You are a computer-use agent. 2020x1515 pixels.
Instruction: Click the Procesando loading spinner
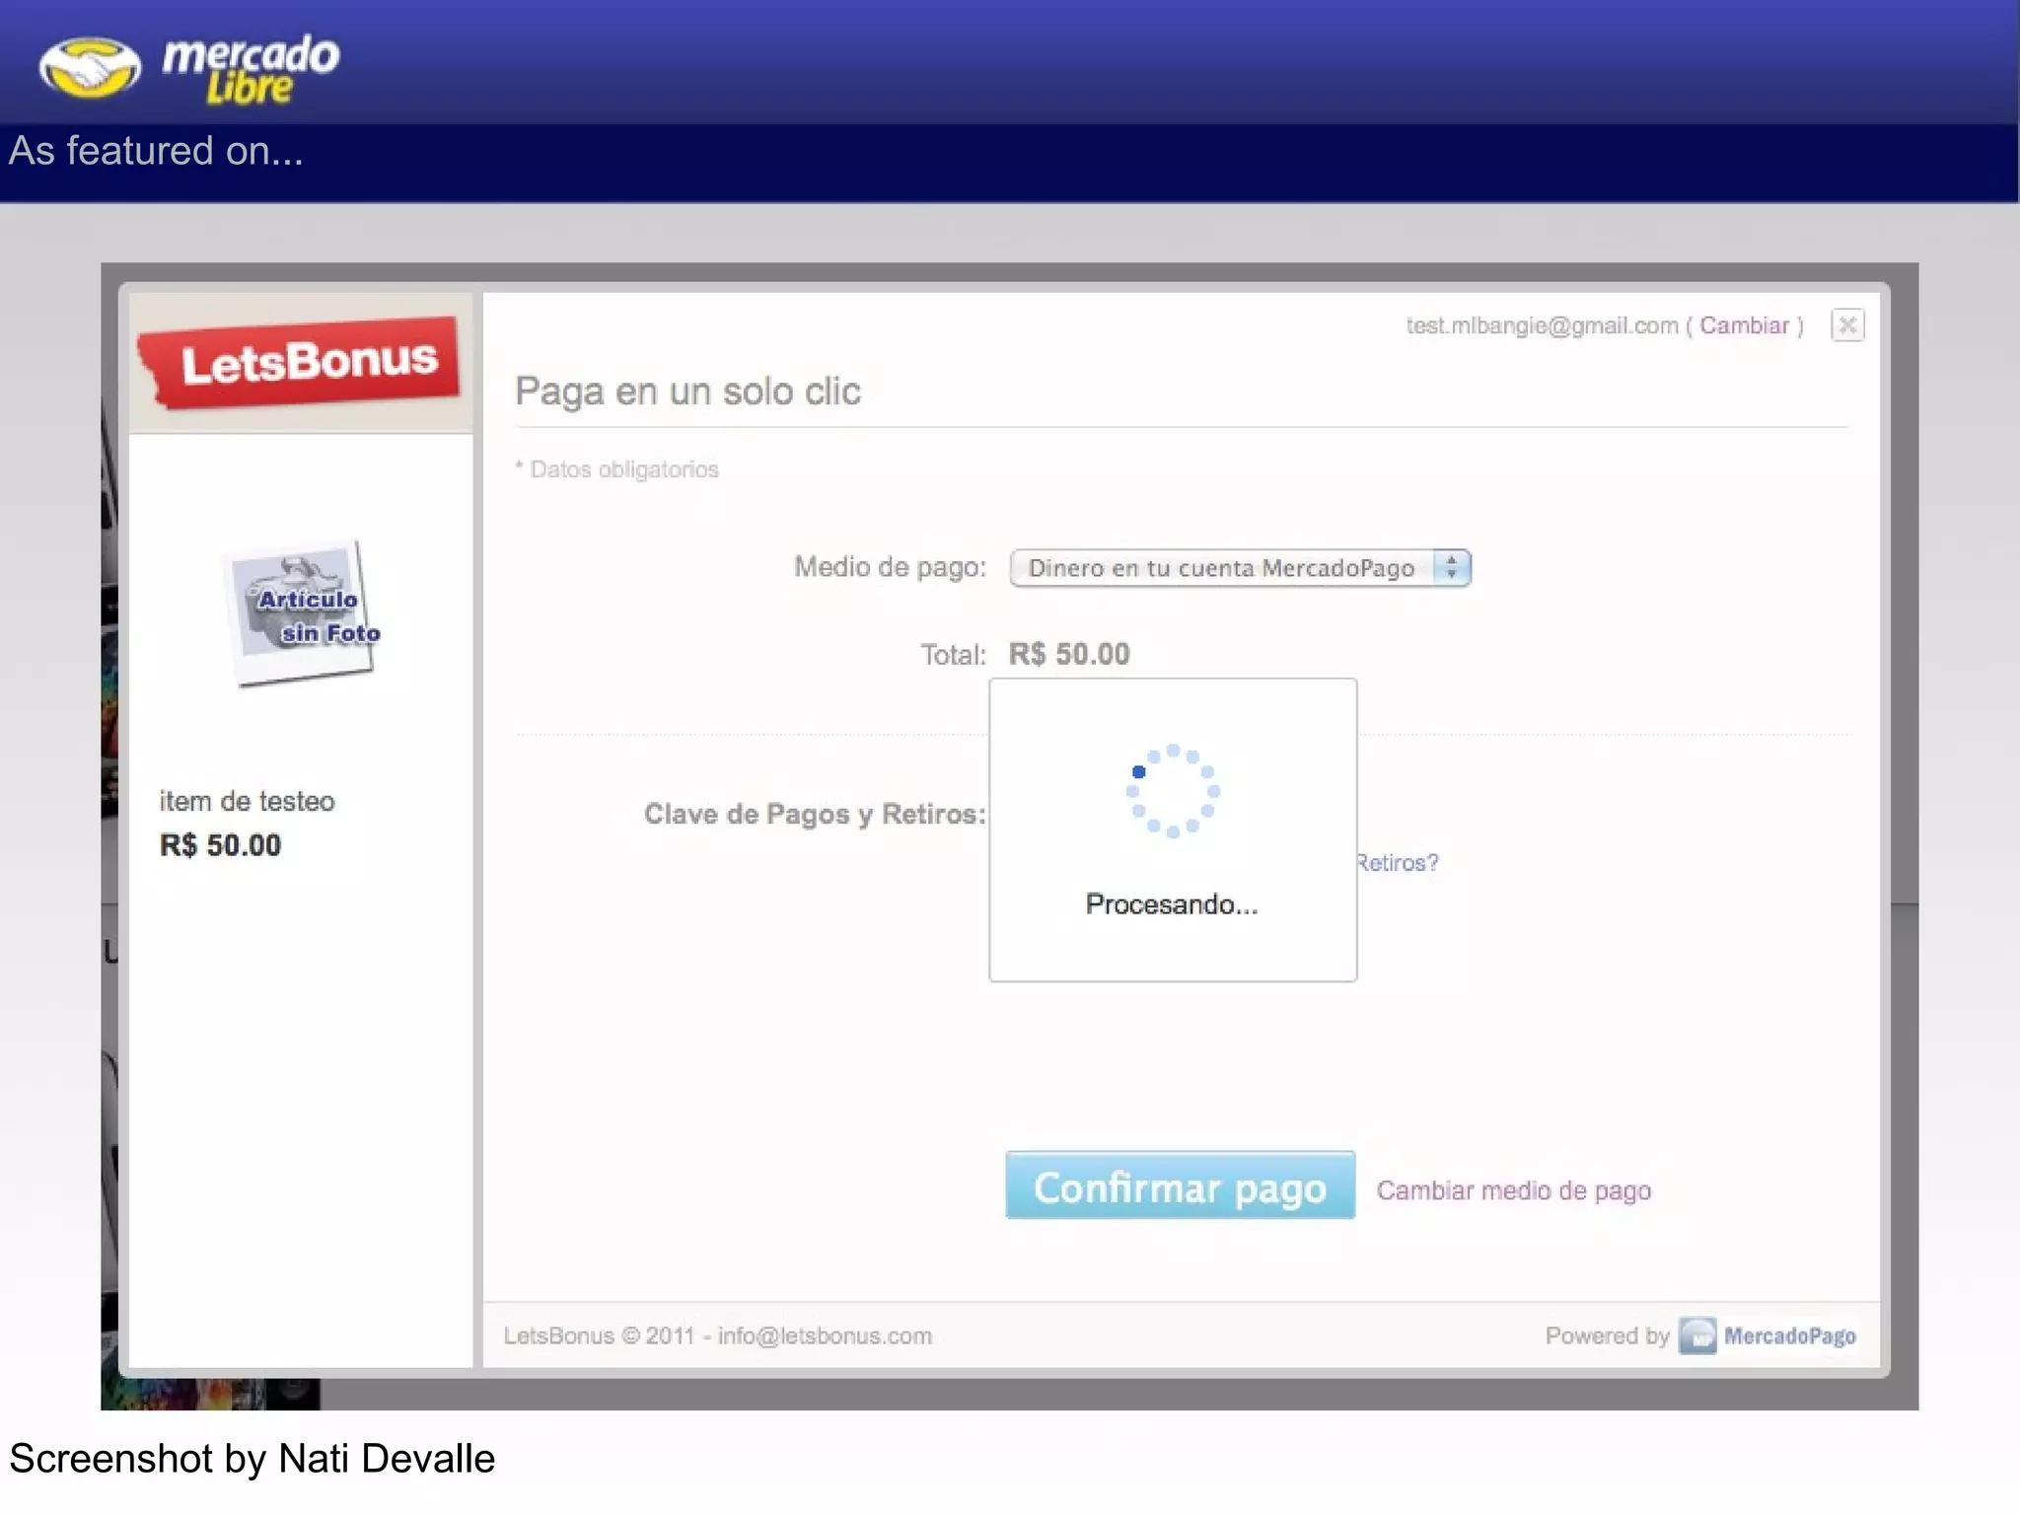click(x=1173, y=791)
